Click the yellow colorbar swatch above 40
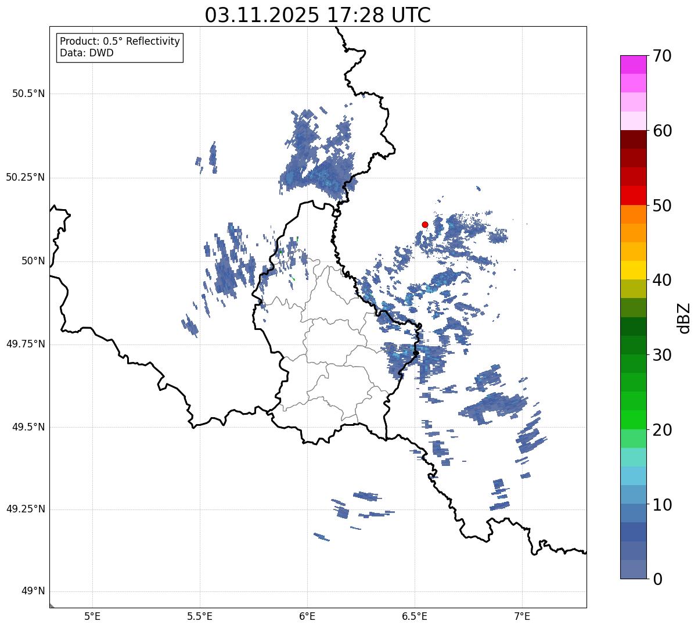This screenshot has height=628, width=698. (x=634, y=270)
